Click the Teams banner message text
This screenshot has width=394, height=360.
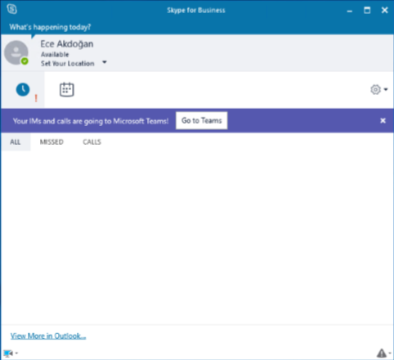pos(91,121)
